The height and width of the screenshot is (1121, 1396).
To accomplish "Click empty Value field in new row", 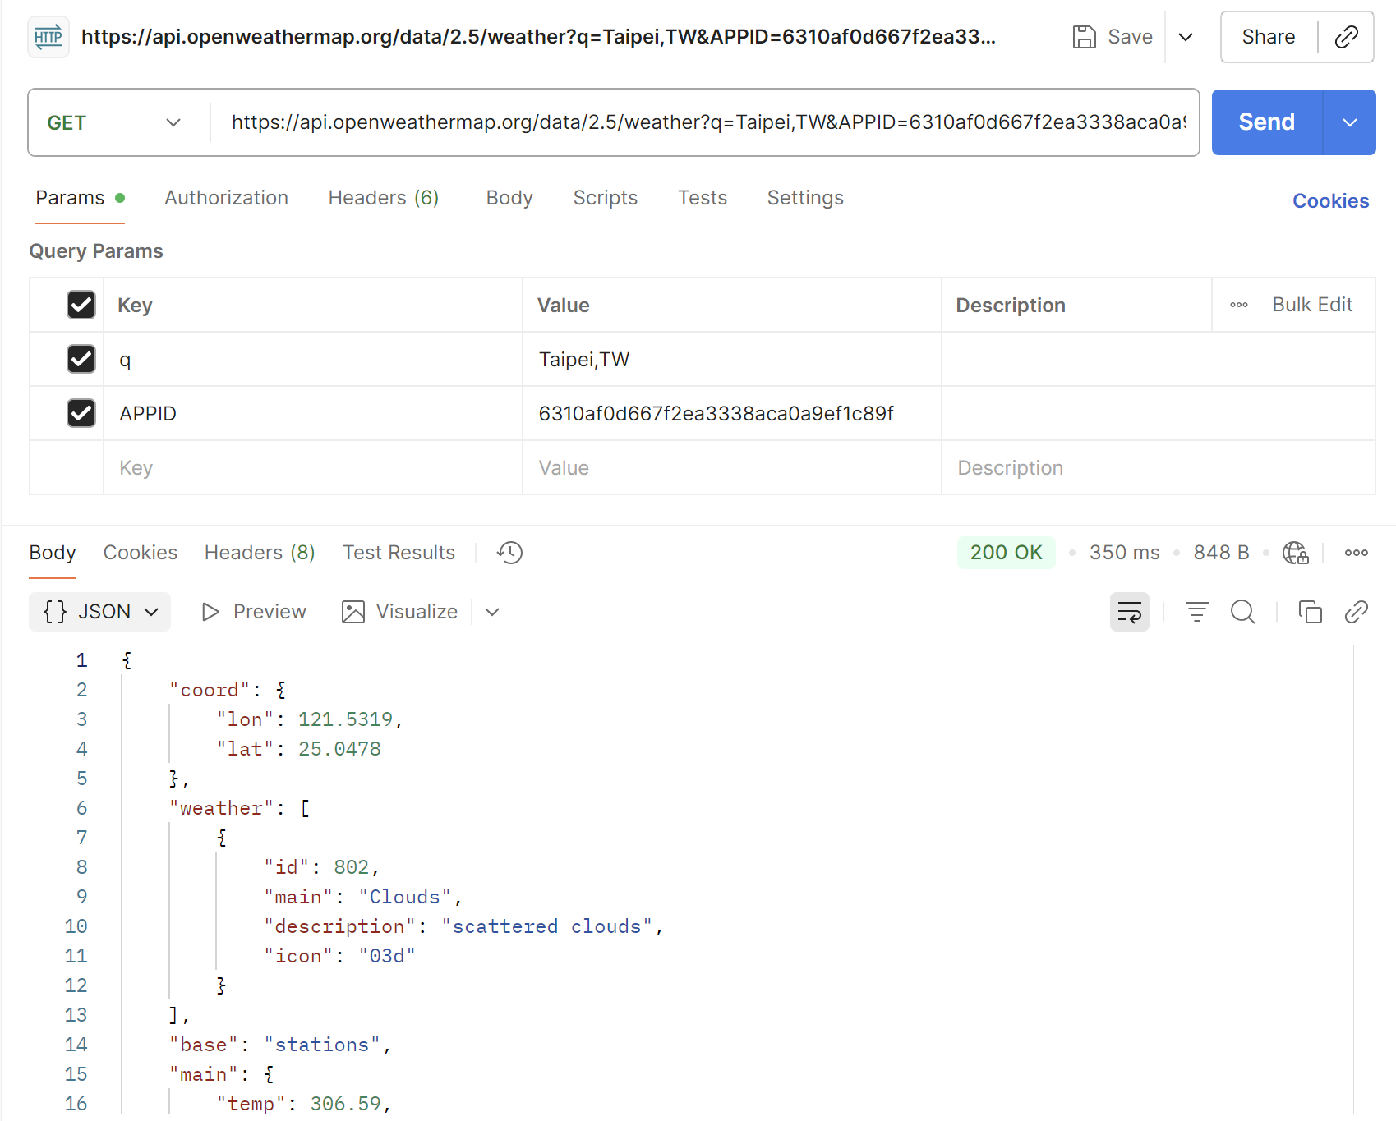I will tap(732, 467).
